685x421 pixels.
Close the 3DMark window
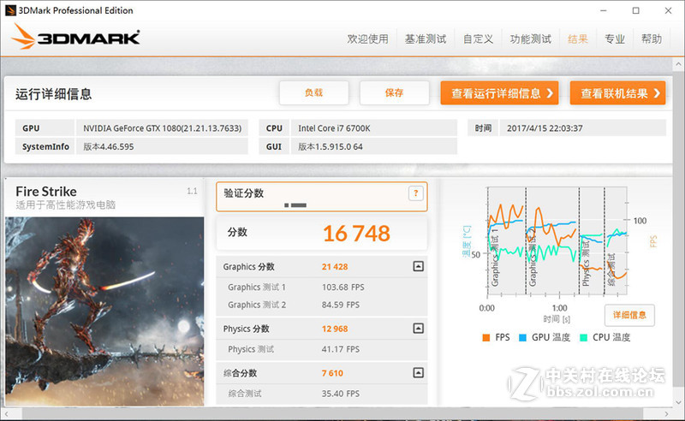click(x=669, y=10)
